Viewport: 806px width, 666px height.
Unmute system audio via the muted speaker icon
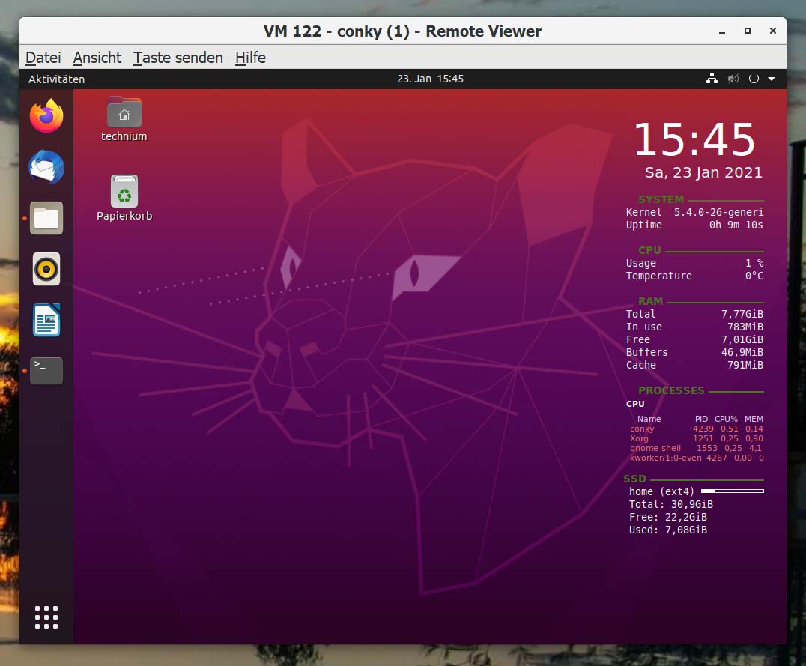click(x=733, y=78)
